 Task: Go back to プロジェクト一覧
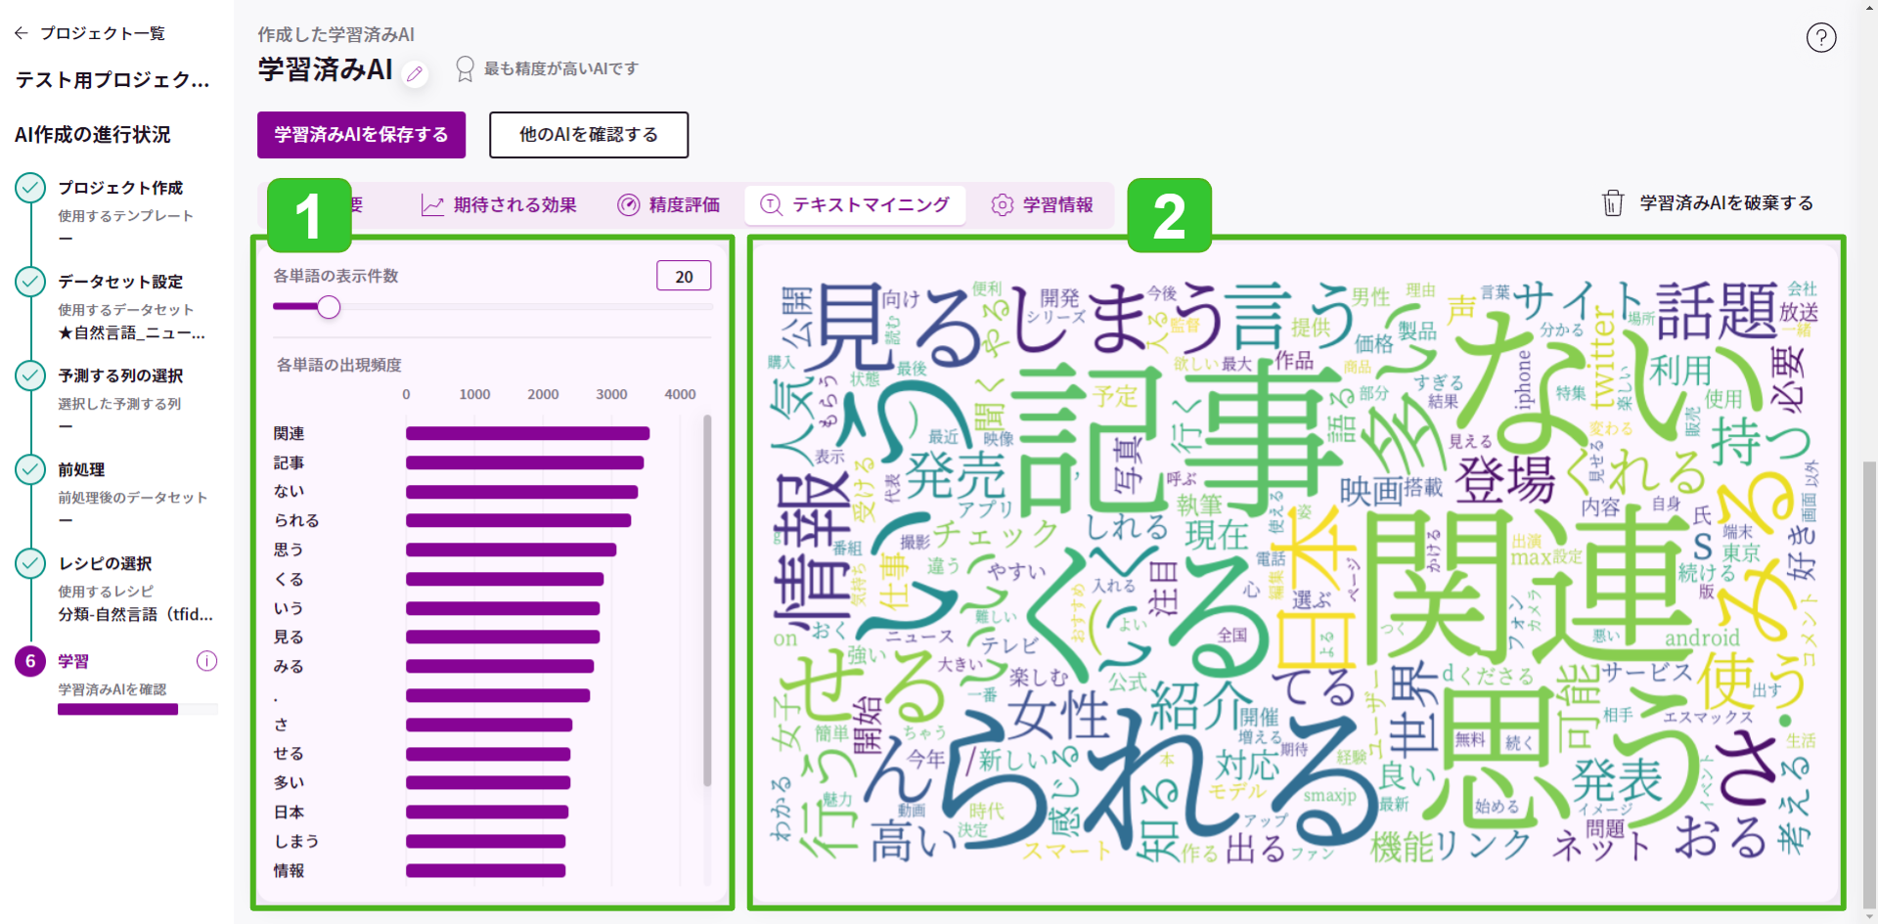(103, 33)
